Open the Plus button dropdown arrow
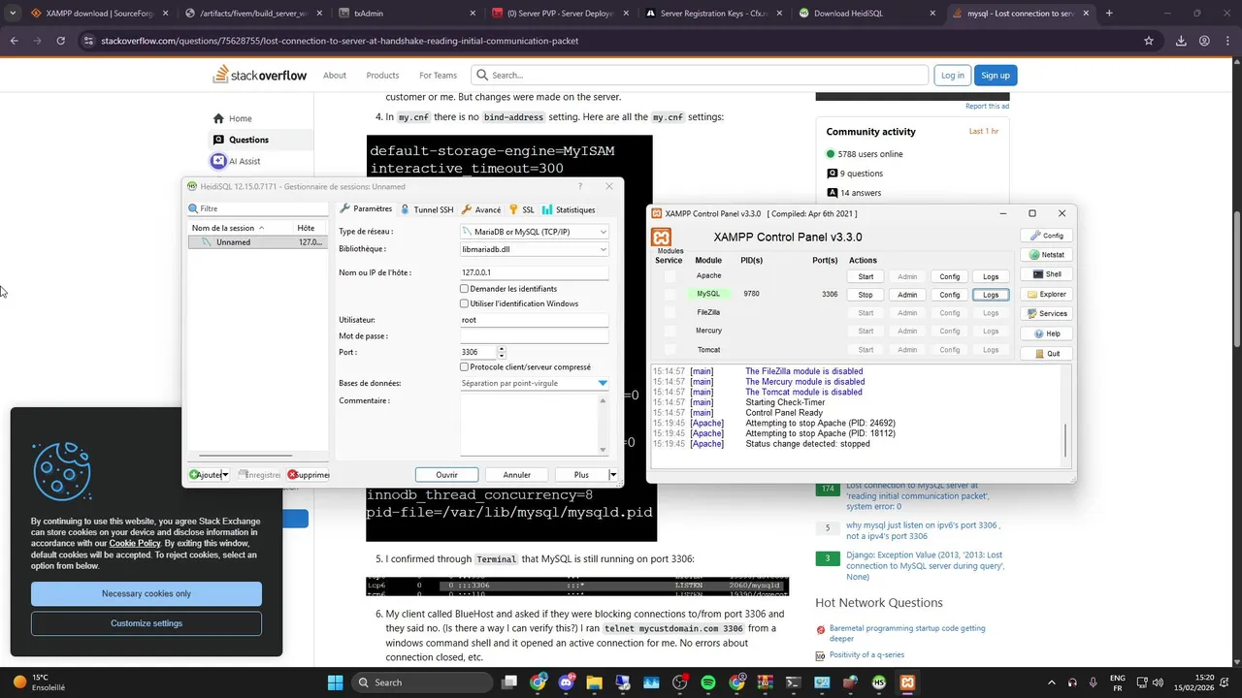The height and width of the screenshot is (698, 1242). click(612, 475)
